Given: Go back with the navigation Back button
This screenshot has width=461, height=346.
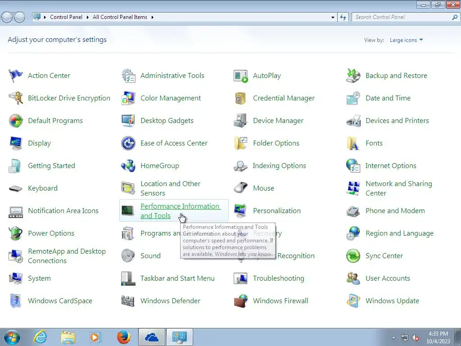Looking at the screenshot, I should 7,18.
